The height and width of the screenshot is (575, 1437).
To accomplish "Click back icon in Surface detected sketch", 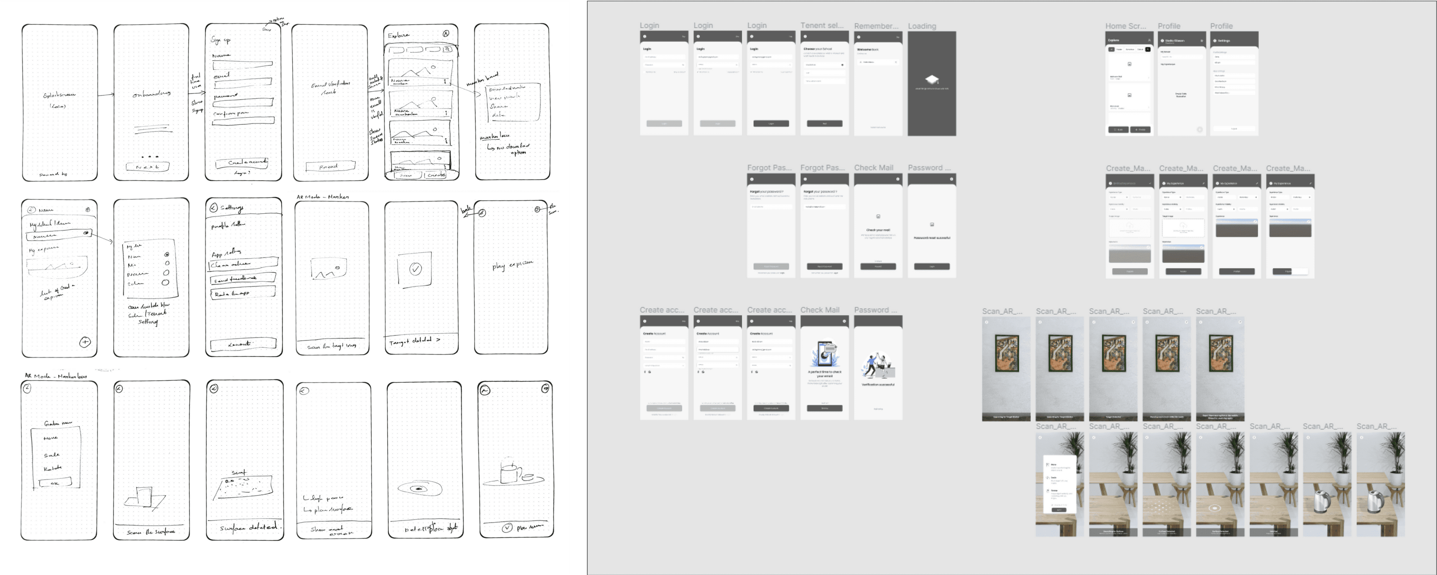I will click(214, 388).
